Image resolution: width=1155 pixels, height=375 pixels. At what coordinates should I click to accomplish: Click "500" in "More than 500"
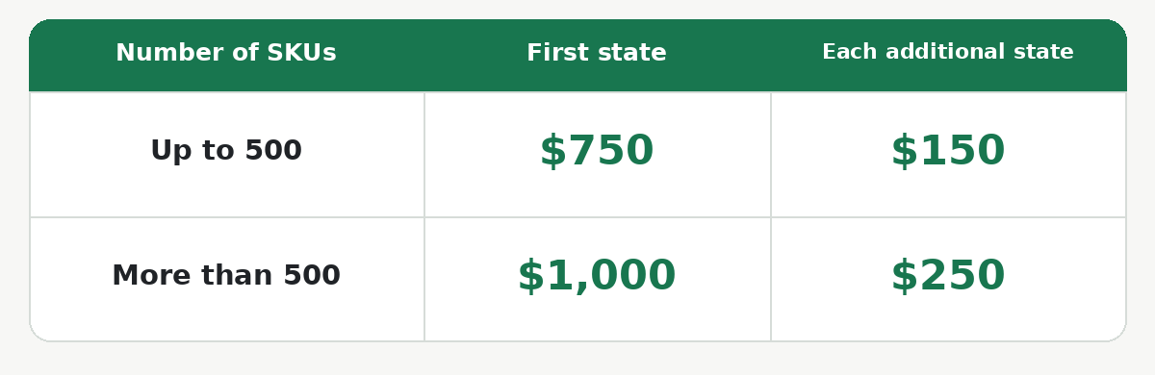click(312, 276)
